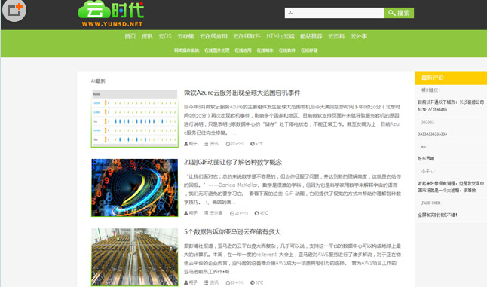Open the 云在线应用 menu item
The height and width of the screenshot is (287, 487).
pos(213,36)
